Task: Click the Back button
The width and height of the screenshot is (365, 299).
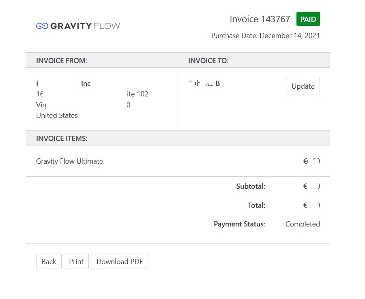Action: pyautogui.click(x=49, y=261)
